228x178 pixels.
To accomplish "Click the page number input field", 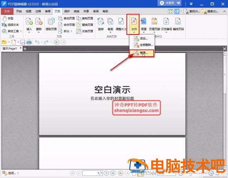I will click(x=92, y=173).
